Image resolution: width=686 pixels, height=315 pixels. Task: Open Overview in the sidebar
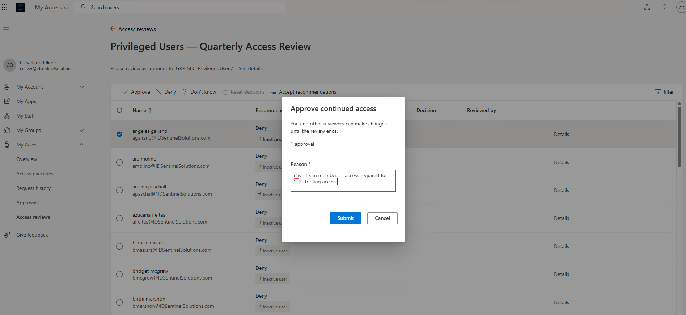[26, 159]
